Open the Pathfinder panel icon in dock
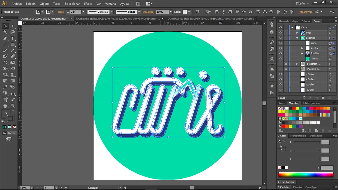 tap(272, 76)
